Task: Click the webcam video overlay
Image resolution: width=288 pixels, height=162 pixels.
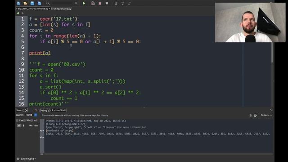Action: (250, 22)
